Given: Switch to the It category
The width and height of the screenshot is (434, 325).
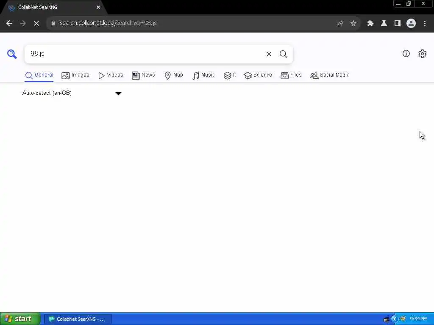Looking at the screenshot, I should pos(230,75).
